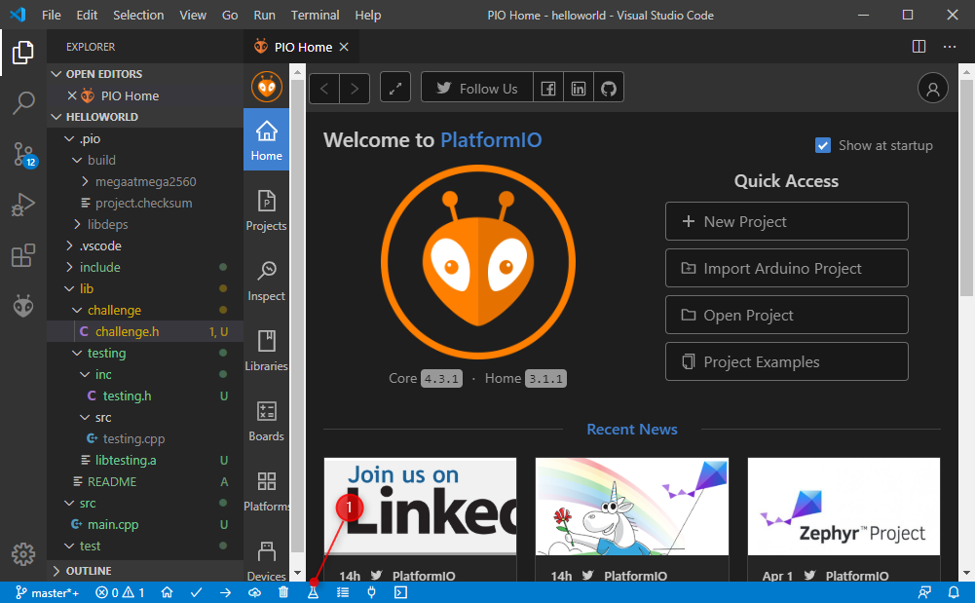Expand the OUTLINE section

click(x=145, y=571)
